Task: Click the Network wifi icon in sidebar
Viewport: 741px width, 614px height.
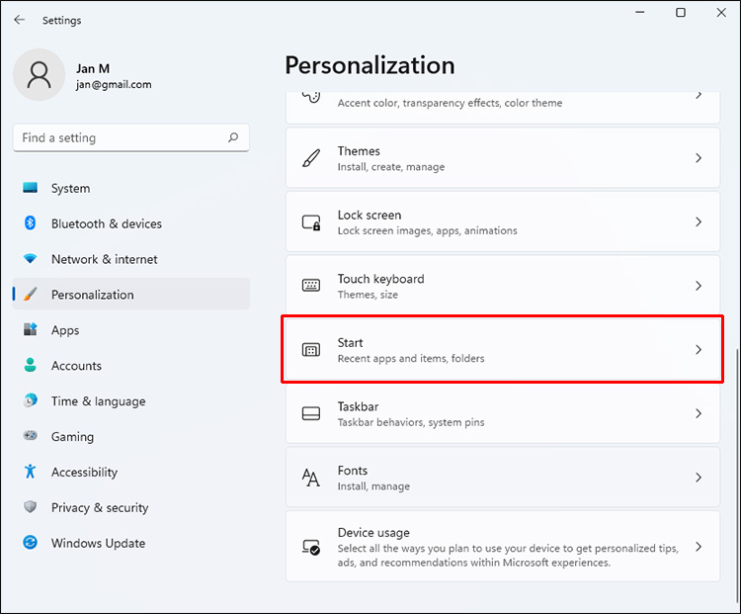Action: pyautogui.click(x=31, y=259)
